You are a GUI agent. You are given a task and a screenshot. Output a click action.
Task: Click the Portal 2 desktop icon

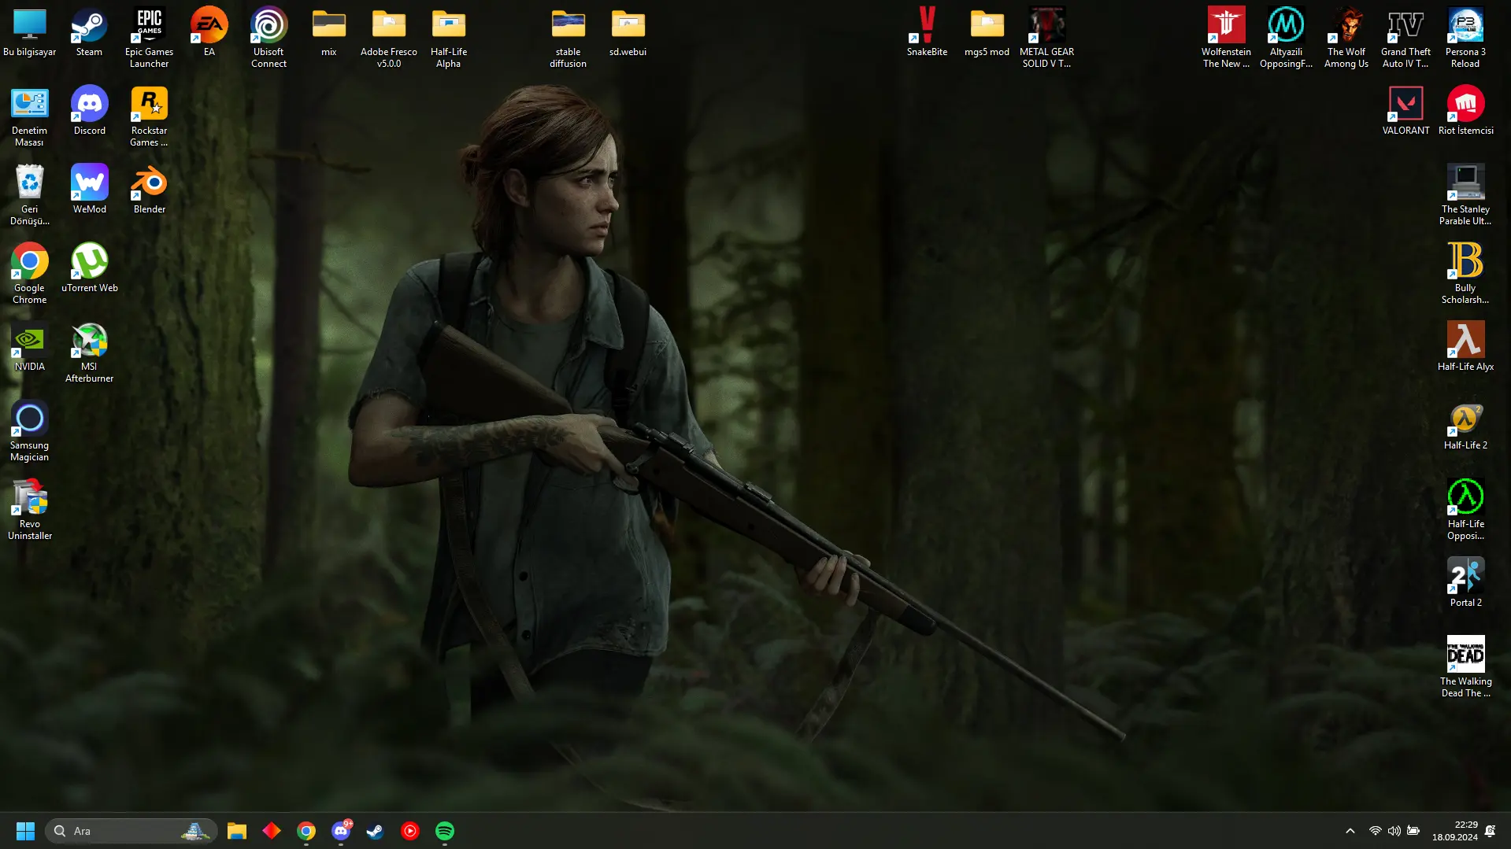click(1466, 584)
